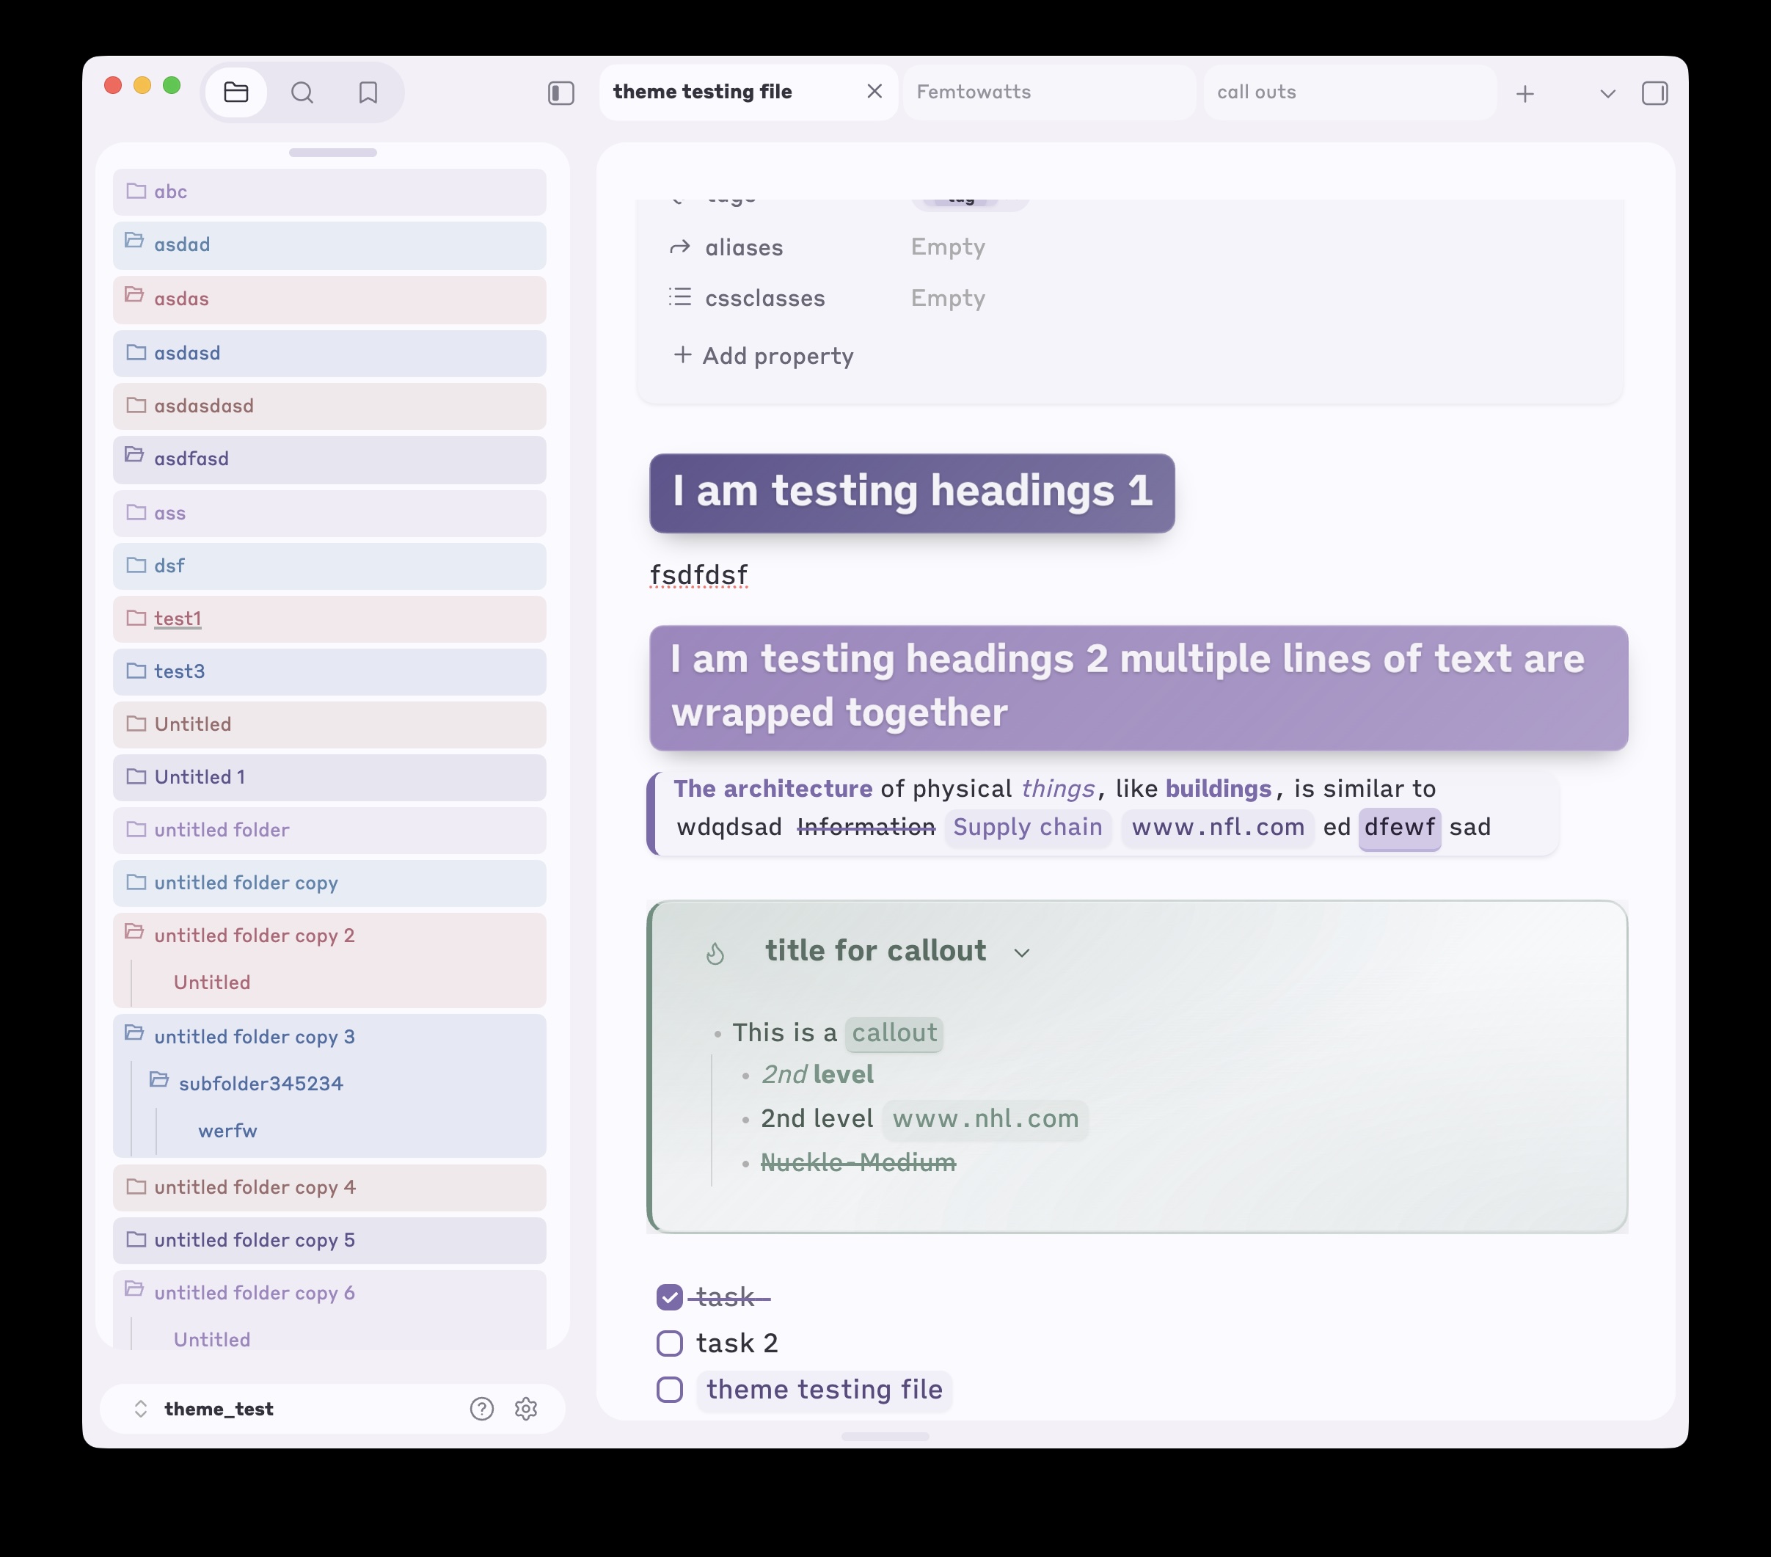Open the Supply chain link
The image size is (1771, 1557).
[1028, 828]
